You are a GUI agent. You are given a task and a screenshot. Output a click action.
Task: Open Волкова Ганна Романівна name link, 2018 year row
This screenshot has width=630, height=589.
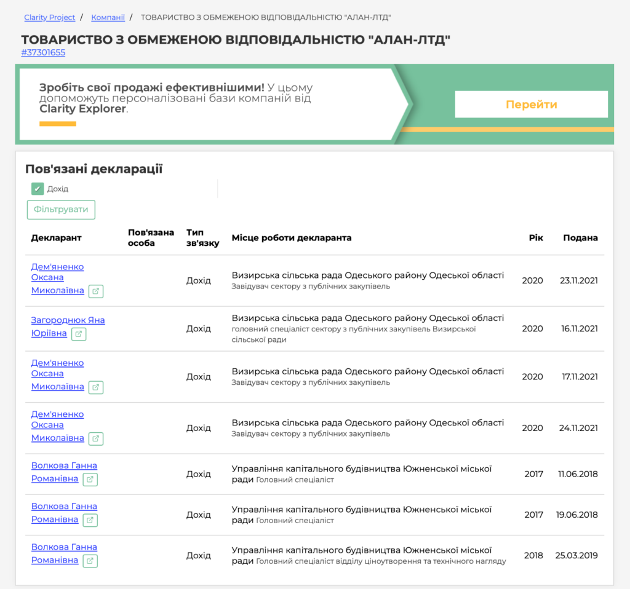tap(64, 547)
